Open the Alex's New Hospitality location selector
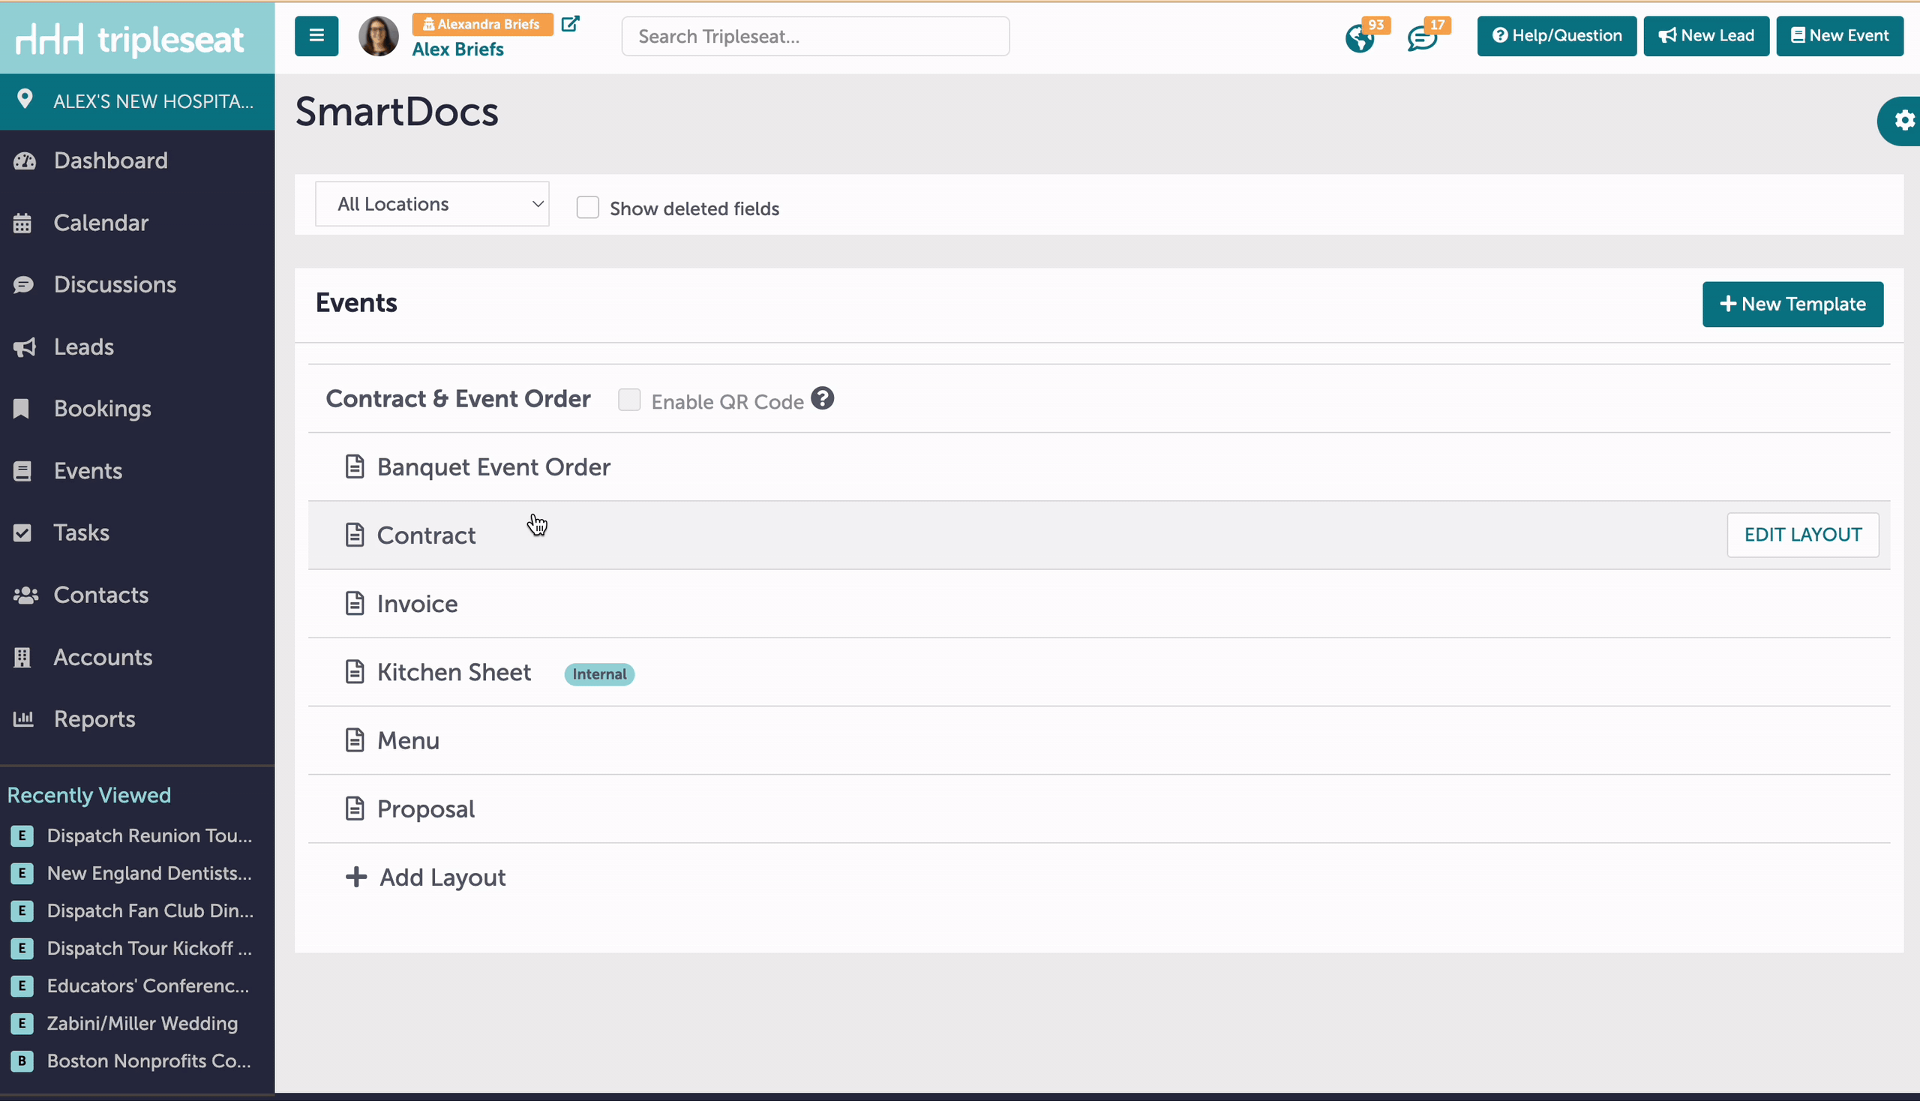Screen dimensions: 1920x1101 point(138,101)
